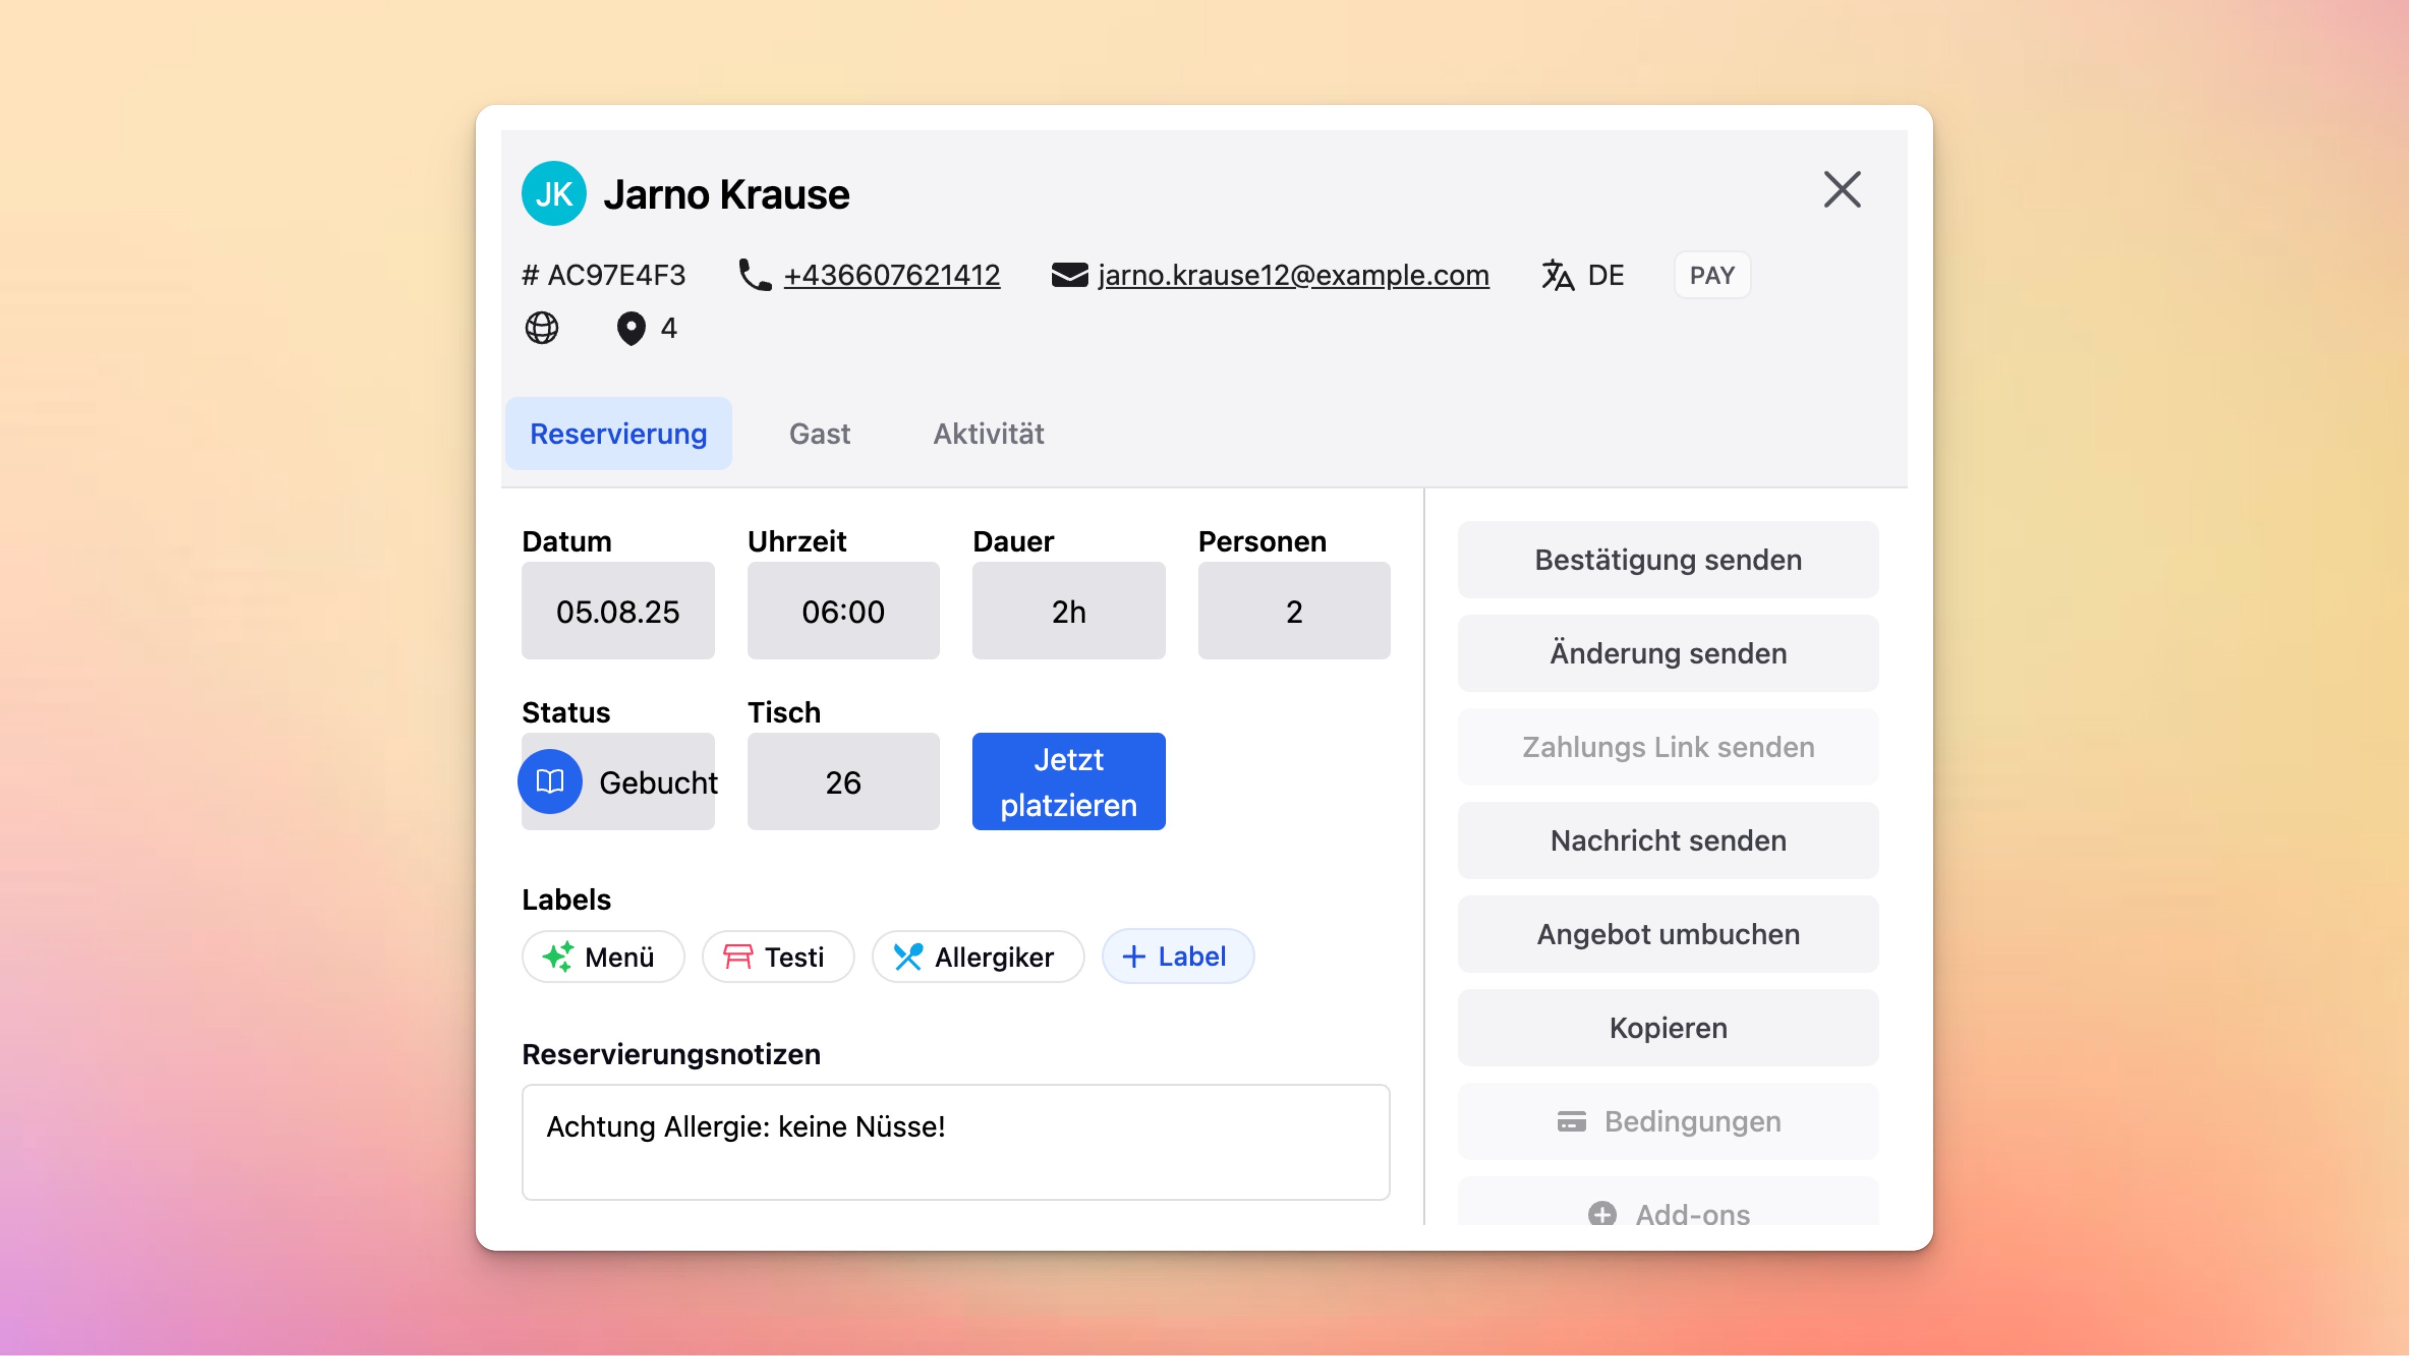Screen dimensions: 2410x1356
Task: Click the Tisch field label
Action: click(x=784, y=713)
